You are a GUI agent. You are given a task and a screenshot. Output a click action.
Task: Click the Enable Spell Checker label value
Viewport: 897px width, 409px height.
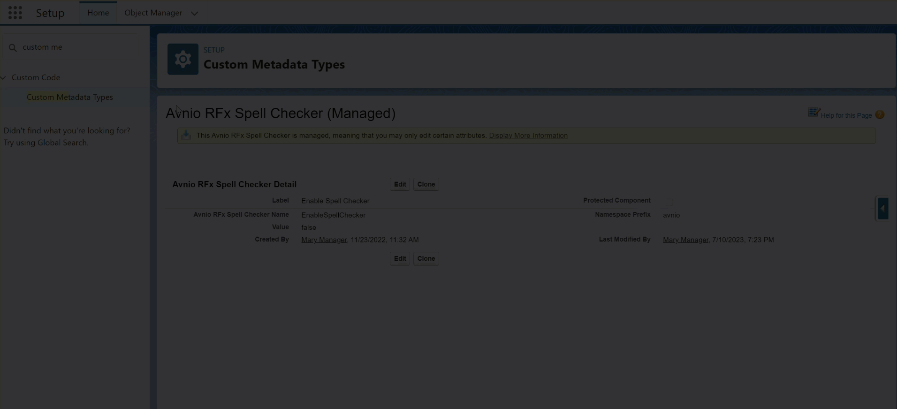click(x=335, y=201)
